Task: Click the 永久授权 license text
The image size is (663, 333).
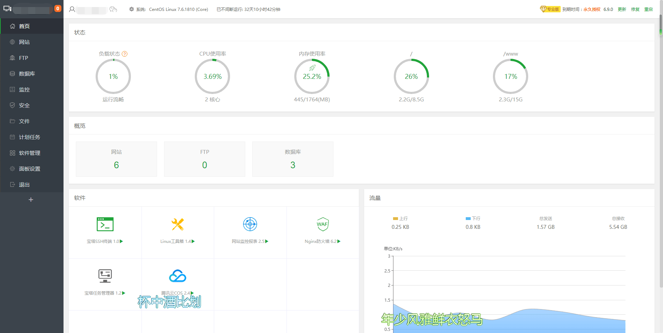Action: click(592, 10)
